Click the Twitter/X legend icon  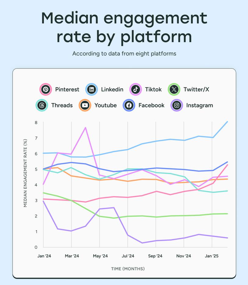[x=174, y=90]
